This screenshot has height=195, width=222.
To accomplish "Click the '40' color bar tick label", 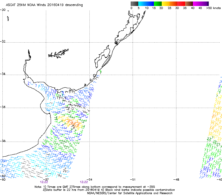I will click(193, 8).
